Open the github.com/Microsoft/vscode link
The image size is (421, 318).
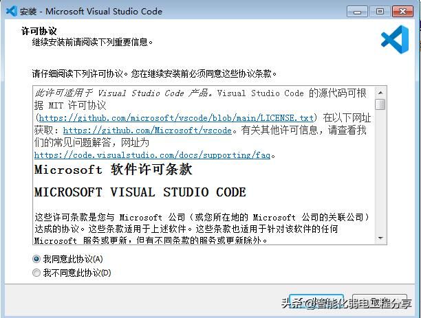pos(147,130)
